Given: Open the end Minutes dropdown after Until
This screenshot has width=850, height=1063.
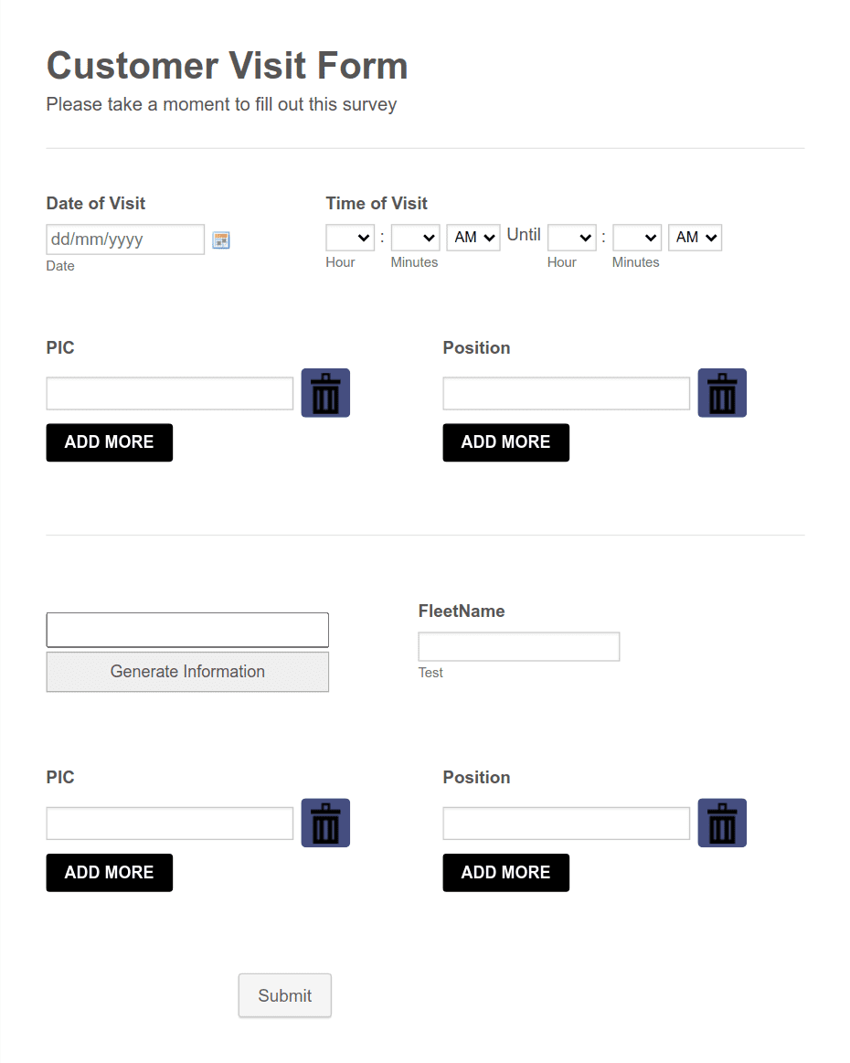Looking at the screenshot, I should [637, 238].
